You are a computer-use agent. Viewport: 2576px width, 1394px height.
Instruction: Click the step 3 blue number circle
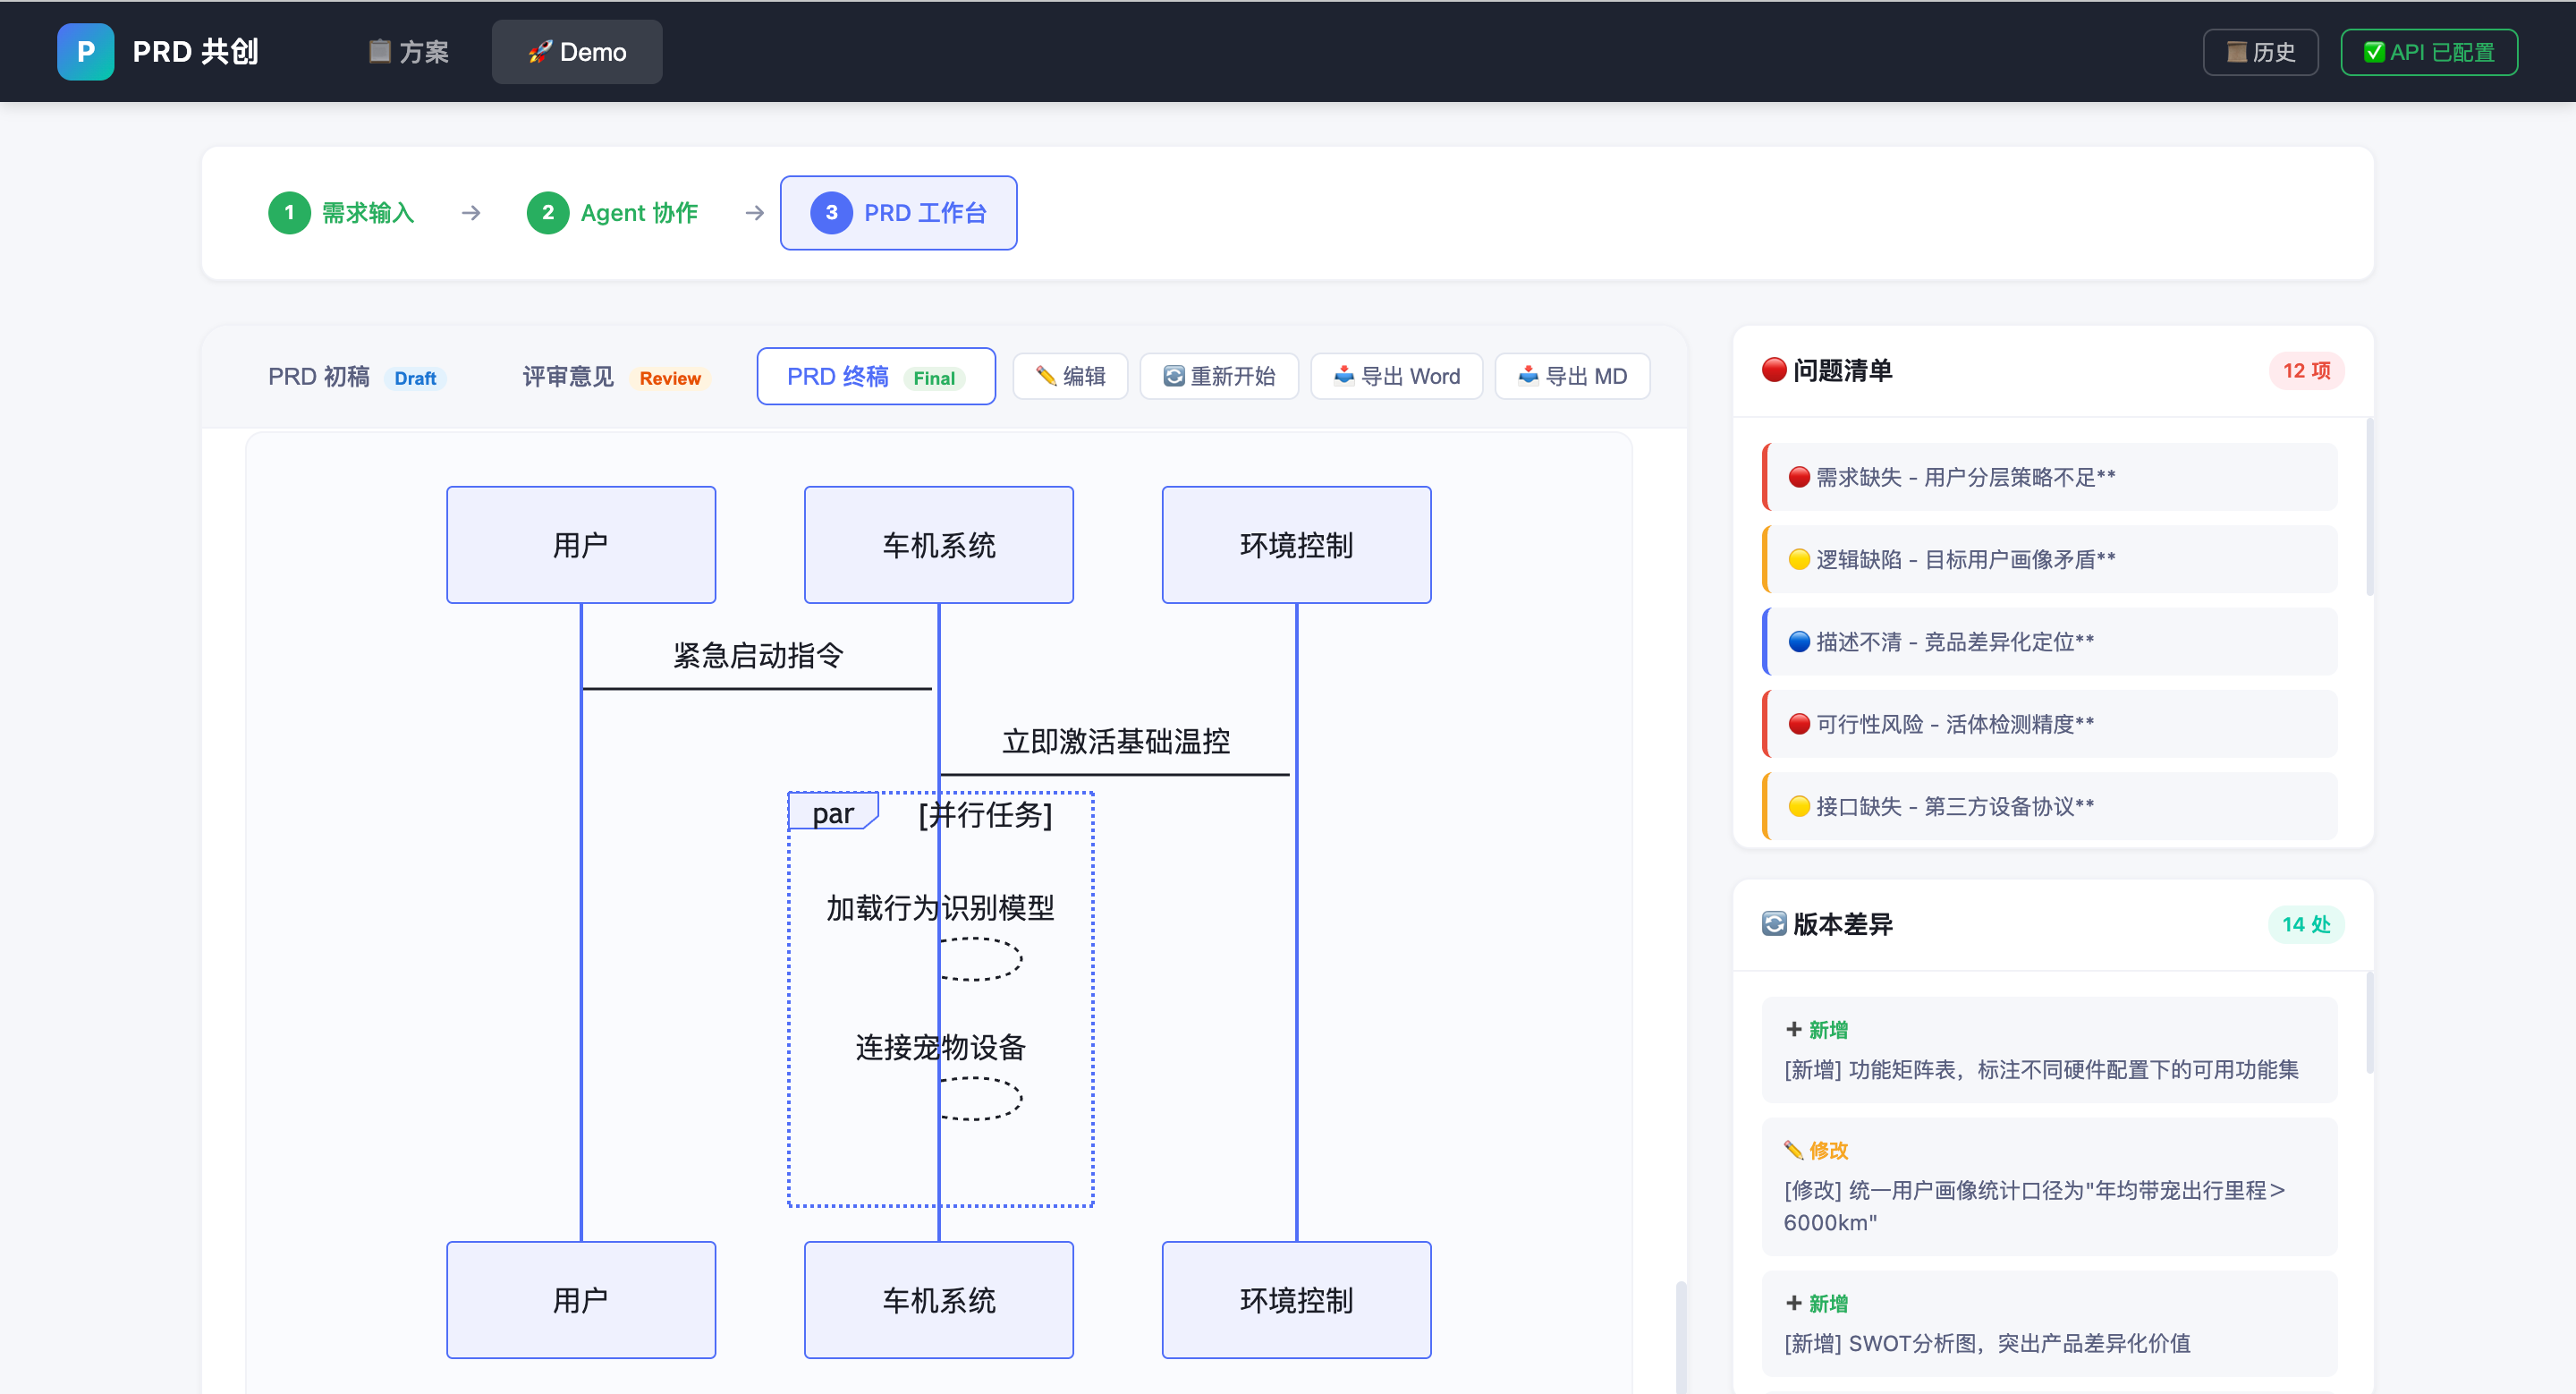click(x=831, y=213)
